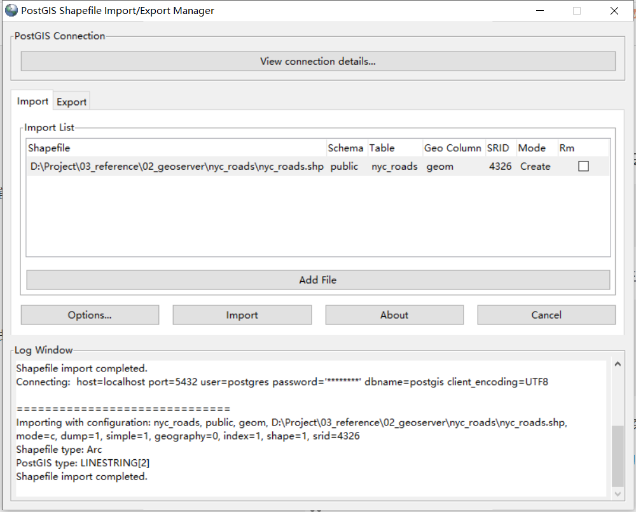Switch to the Export tab
The image size is (636, 512).
pos(71,102)
